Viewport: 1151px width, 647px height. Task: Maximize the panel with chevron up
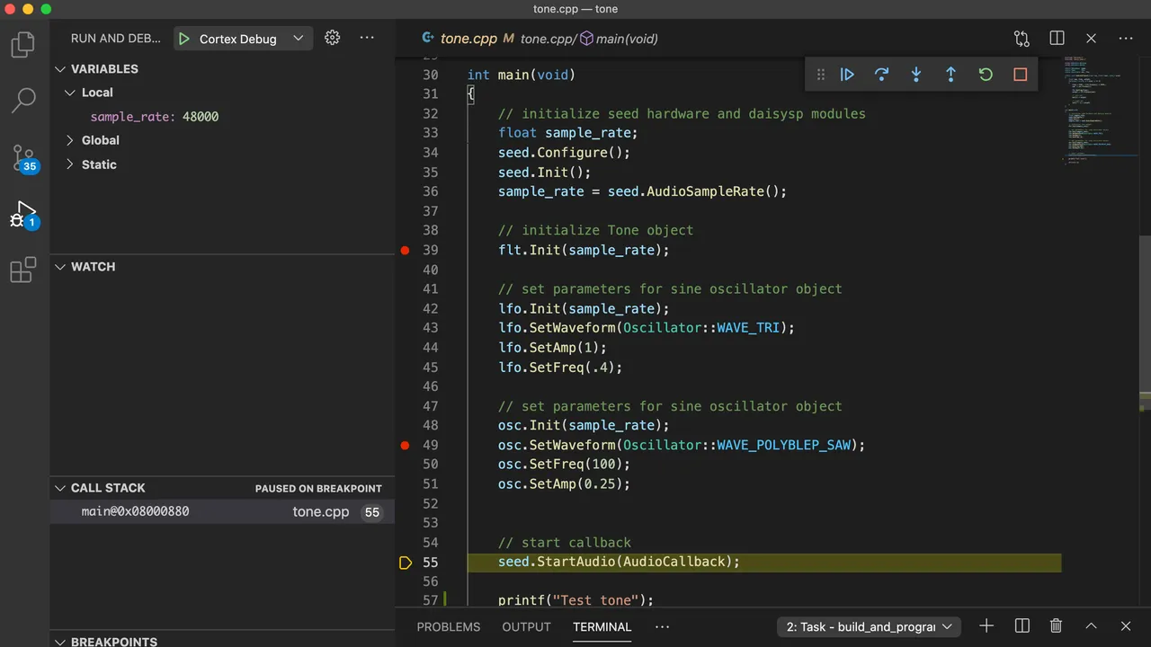[1091, 626]
